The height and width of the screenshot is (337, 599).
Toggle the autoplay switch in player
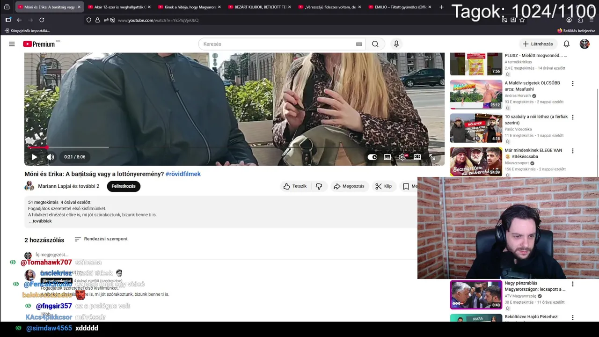pyautogui.click(x=373, y=157)
